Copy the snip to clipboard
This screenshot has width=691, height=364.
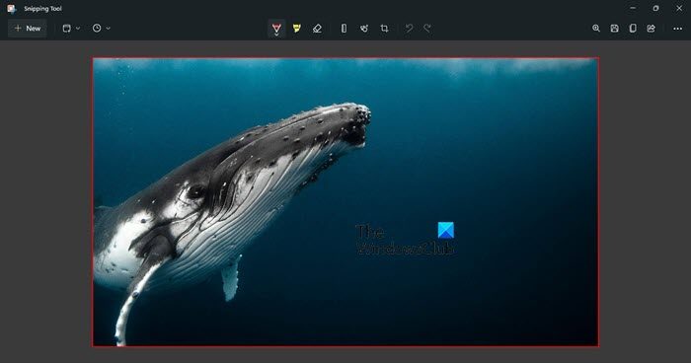click(633, 29)
